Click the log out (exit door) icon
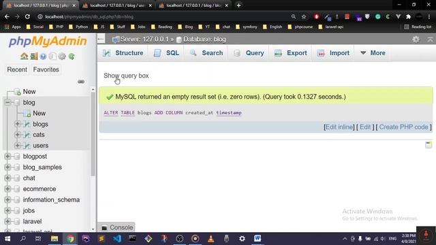The image size is (436, 245). point(33,56)
